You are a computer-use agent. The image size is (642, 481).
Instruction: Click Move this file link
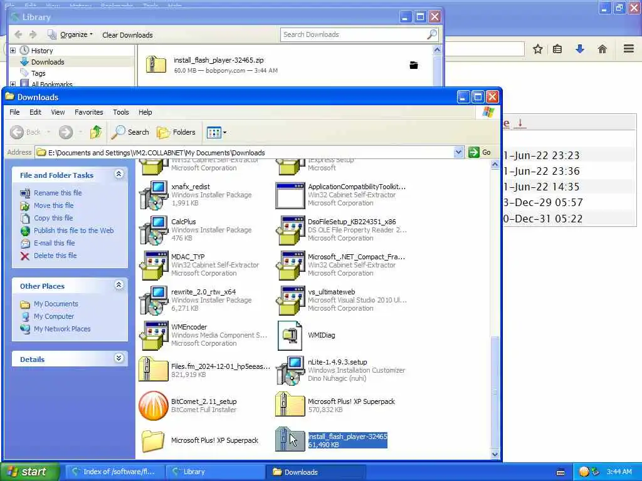54,205
